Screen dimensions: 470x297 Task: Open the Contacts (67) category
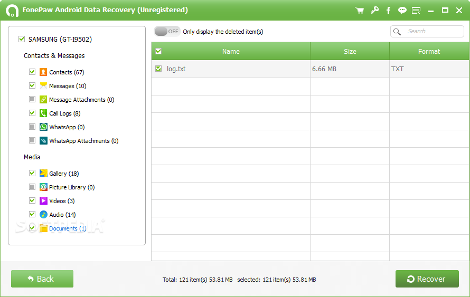click(x=67, y=72)
